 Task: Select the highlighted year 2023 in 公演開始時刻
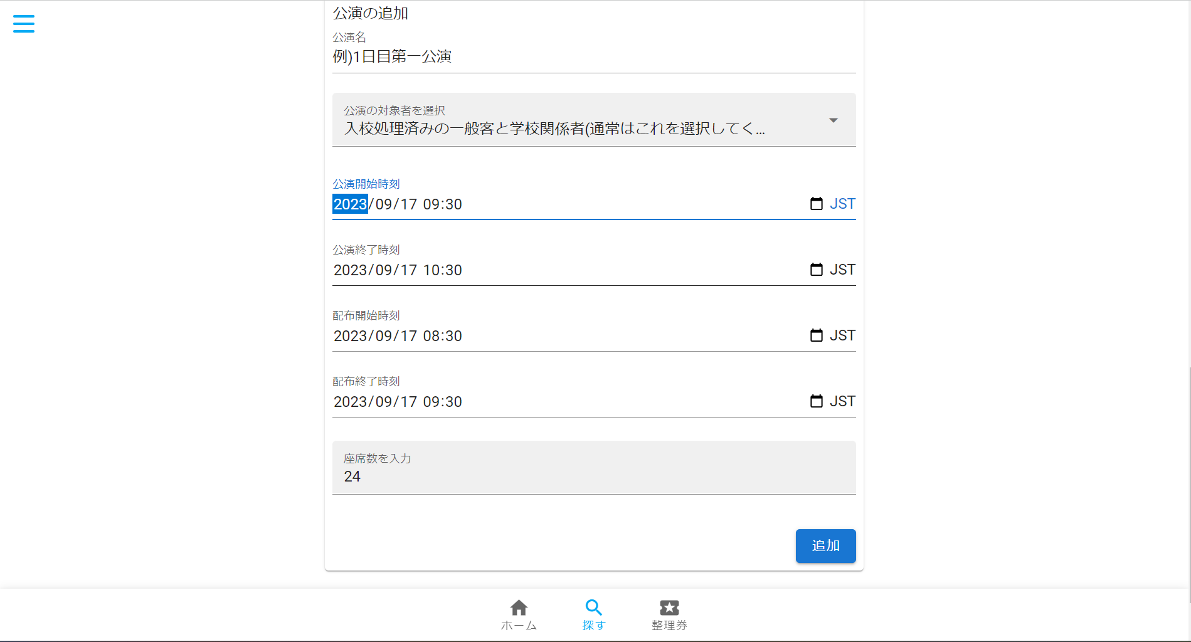tap(350, 204)
